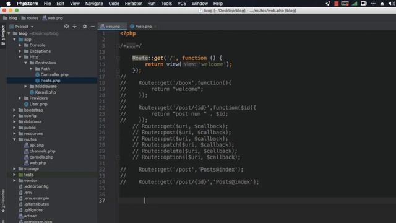Click the fold marker beside line 14
Screen dimensions: 396x223
click(118, 58)
